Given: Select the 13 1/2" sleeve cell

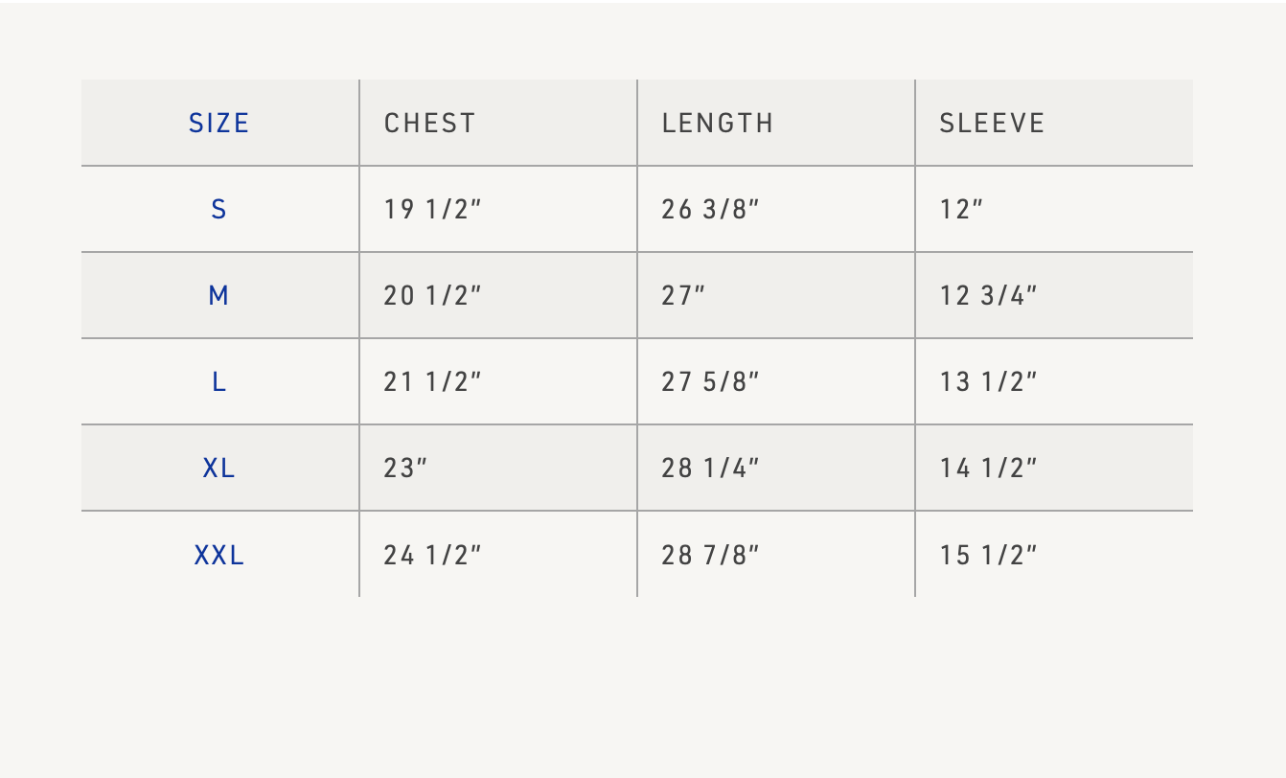Looking at the screenshot, I should coord(989,382).
